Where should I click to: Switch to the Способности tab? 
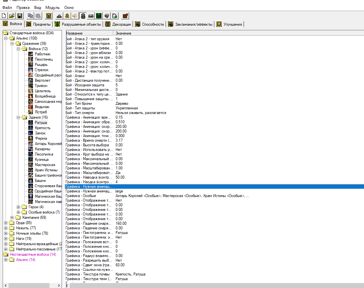[x=150, y=24]
